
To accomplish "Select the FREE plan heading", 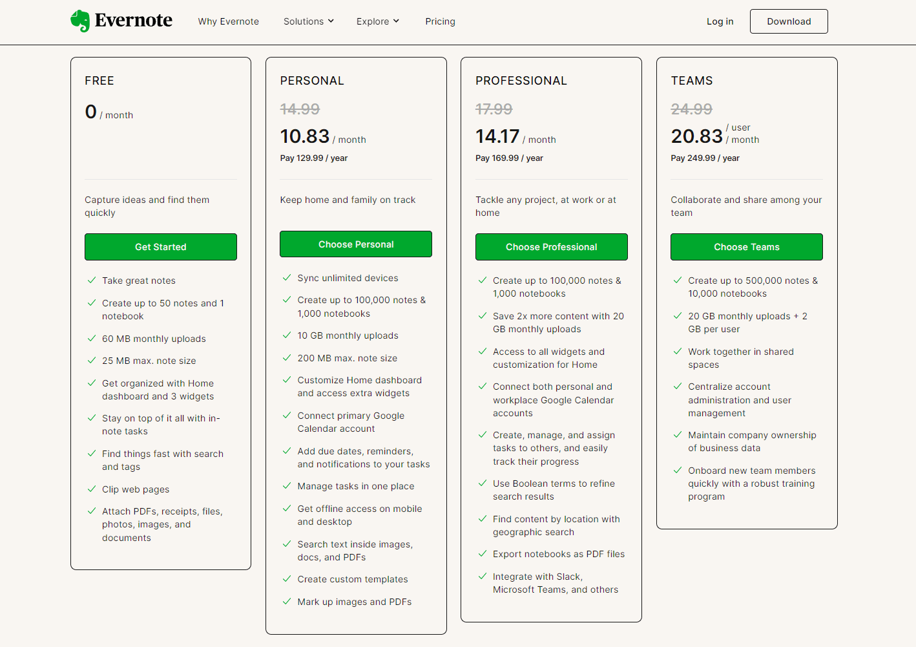I will (99, 81).
